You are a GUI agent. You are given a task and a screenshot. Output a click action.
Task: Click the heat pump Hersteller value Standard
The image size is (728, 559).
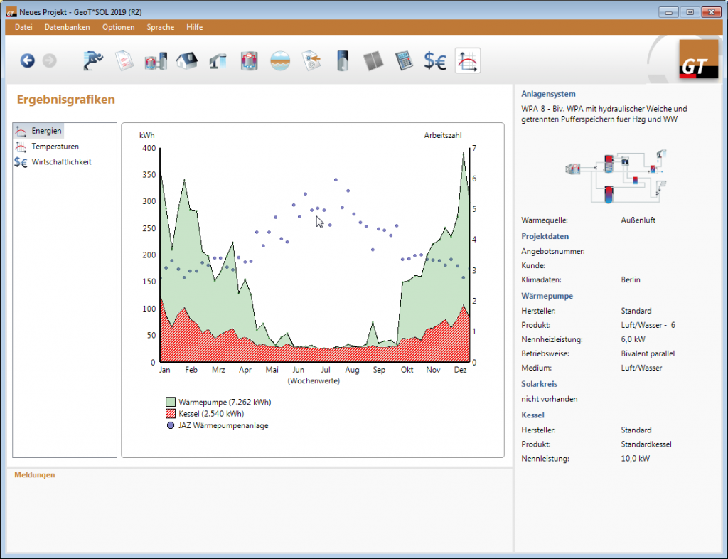point(636,311)
